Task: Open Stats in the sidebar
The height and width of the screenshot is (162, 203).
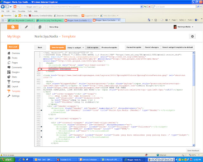Action: point(14,77)
